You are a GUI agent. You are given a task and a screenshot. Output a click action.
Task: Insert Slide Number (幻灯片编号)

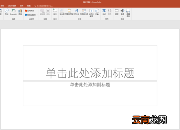click(x=91, y=13)
